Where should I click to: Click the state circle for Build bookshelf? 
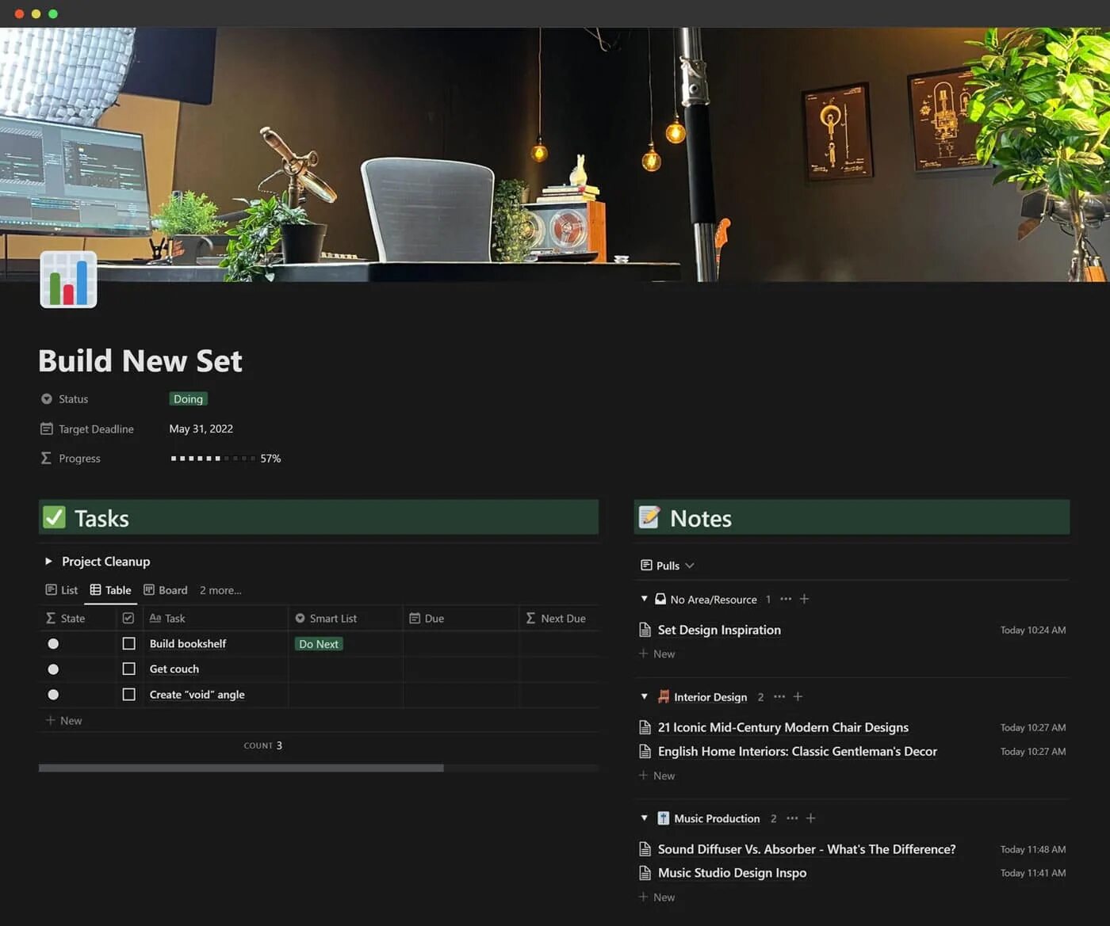point(53,643)
